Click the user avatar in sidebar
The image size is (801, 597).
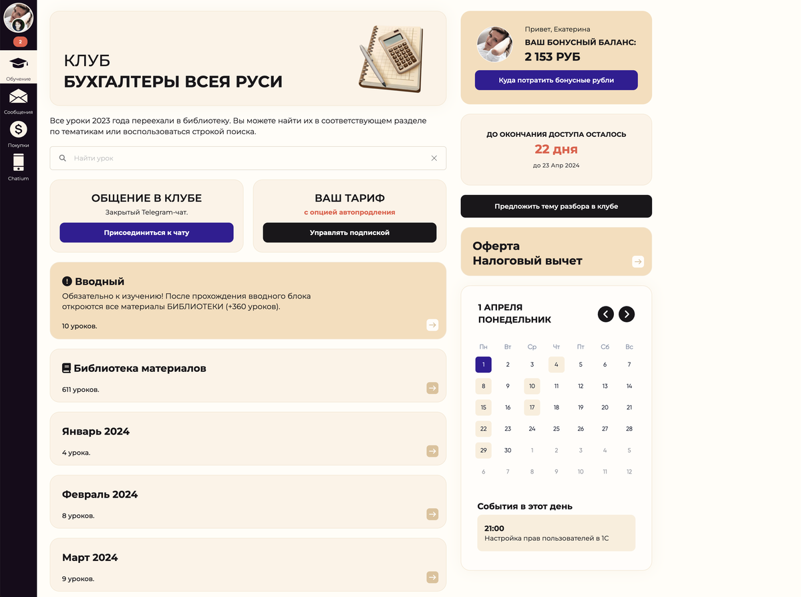pyautogui.click(x=18, y=18)
